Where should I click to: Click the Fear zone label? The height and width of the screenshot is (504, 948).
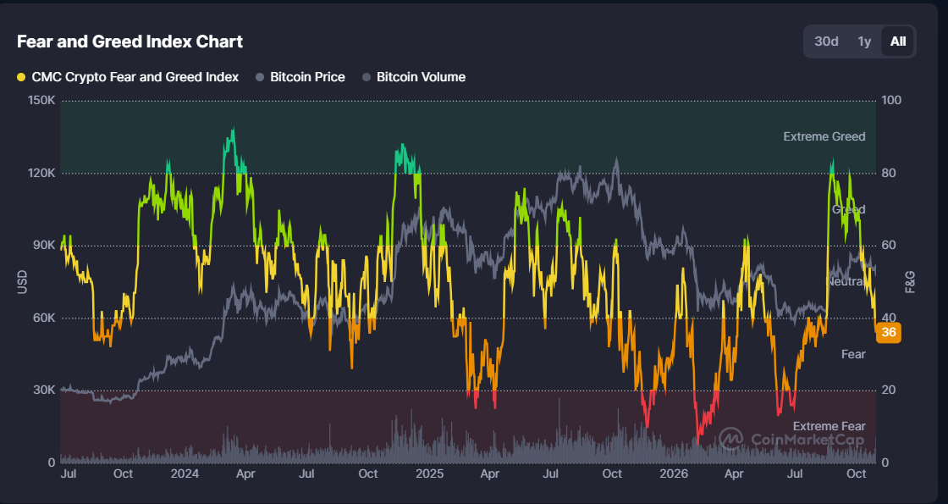click(x=853, y=355)
